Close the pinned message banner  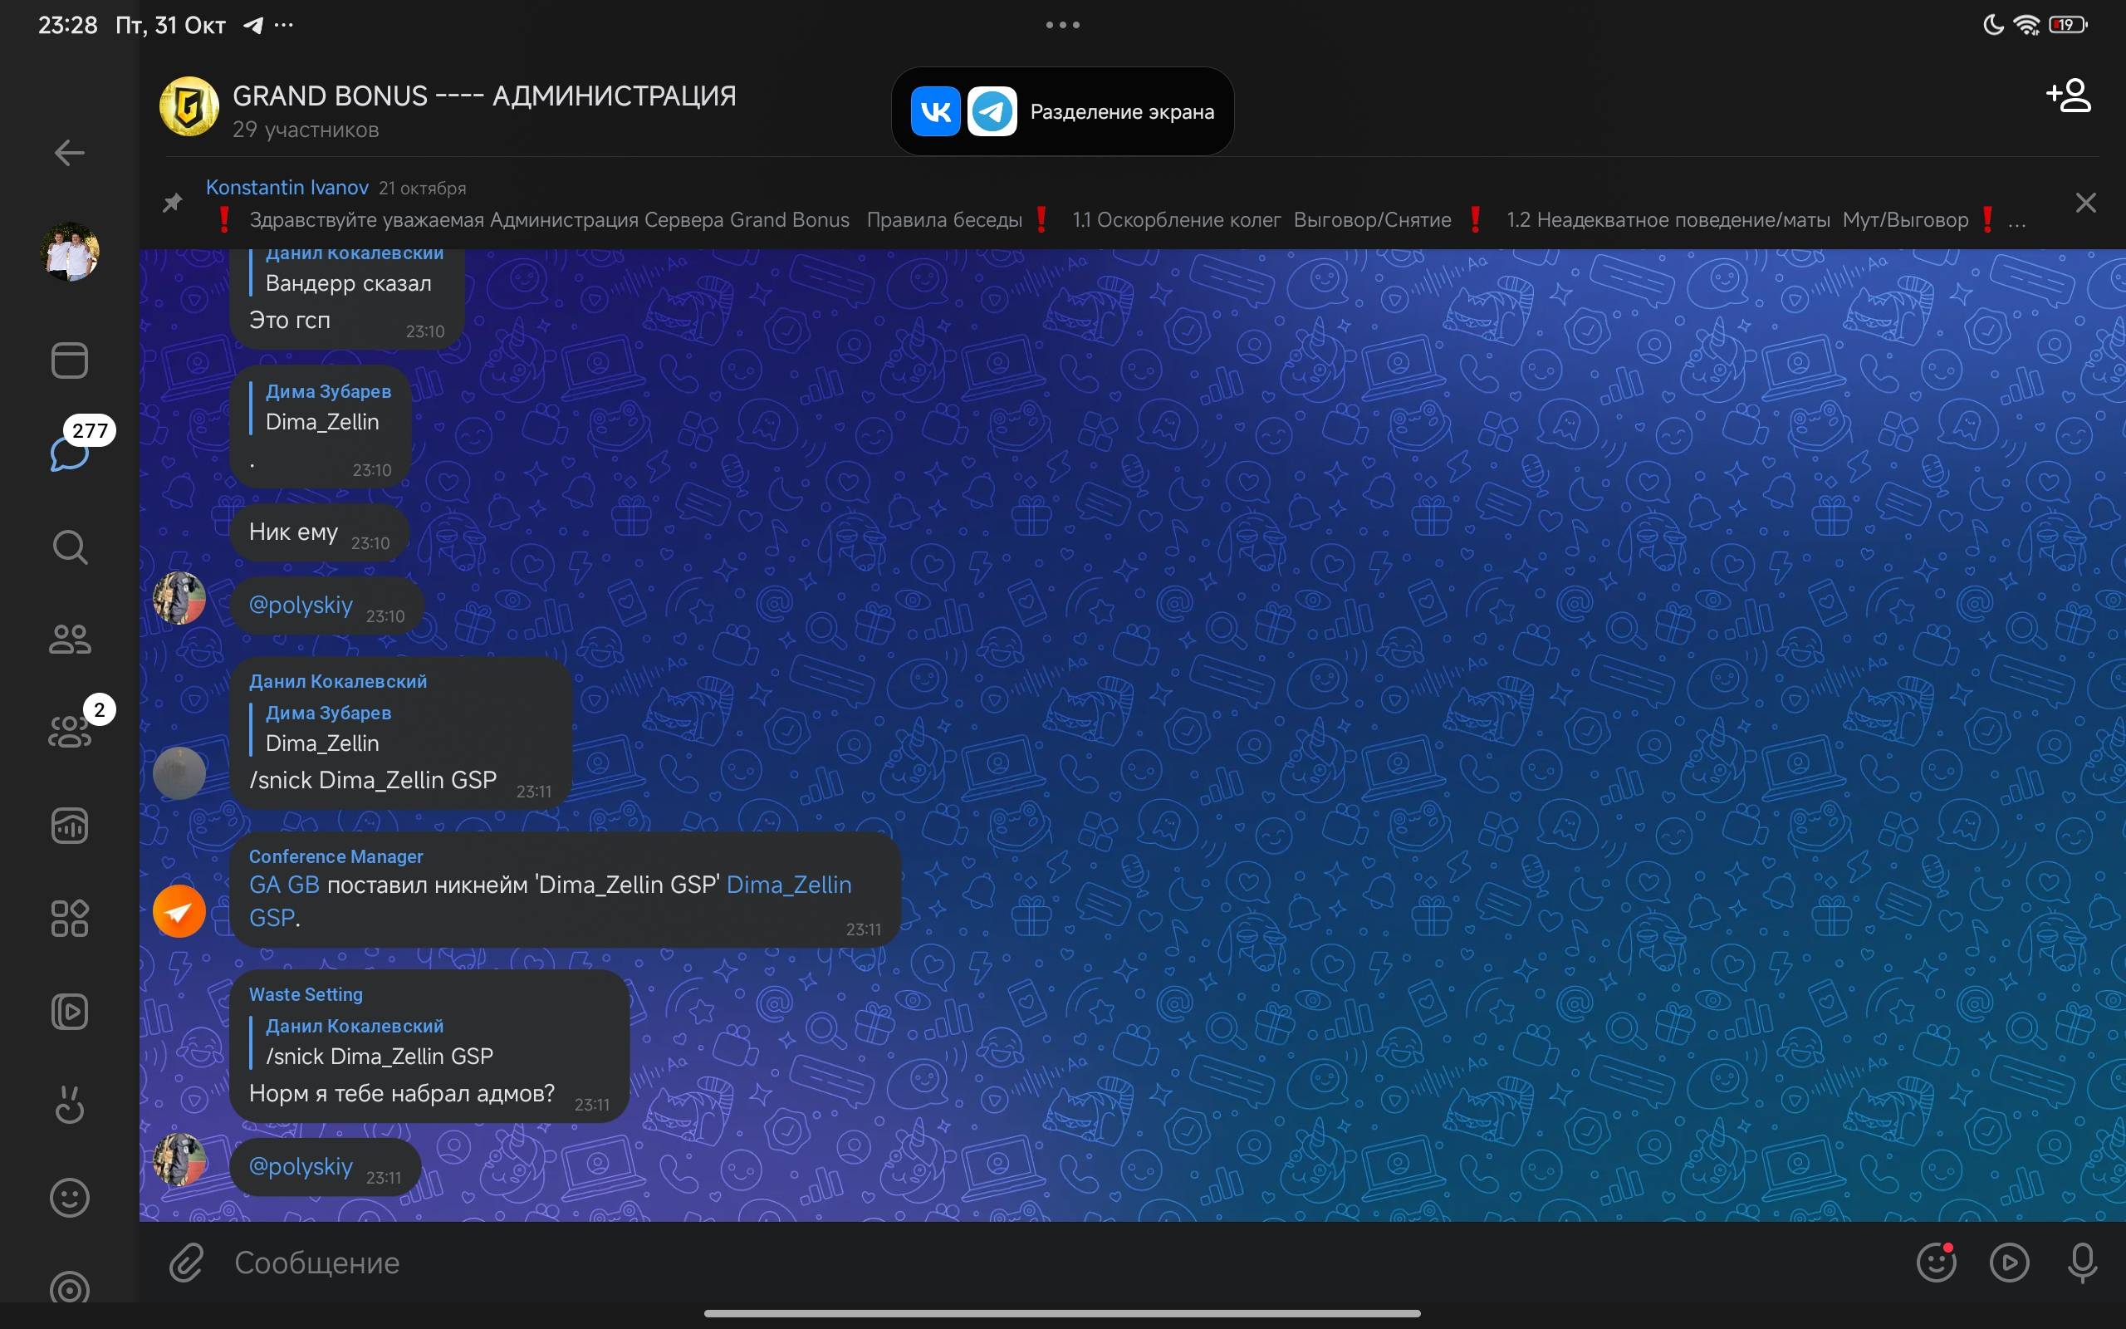click(x=2085, y=203)
